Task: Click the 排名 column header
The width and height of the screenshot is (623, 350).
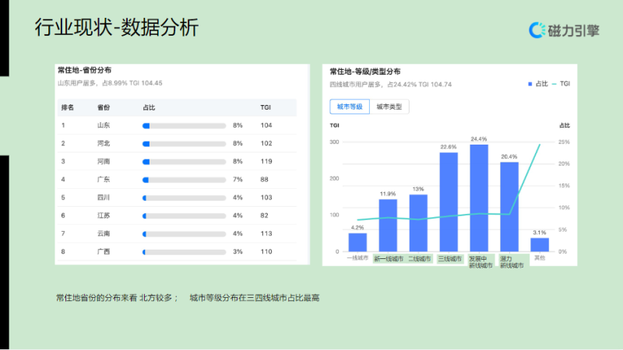Action: (x=68, y=107)
